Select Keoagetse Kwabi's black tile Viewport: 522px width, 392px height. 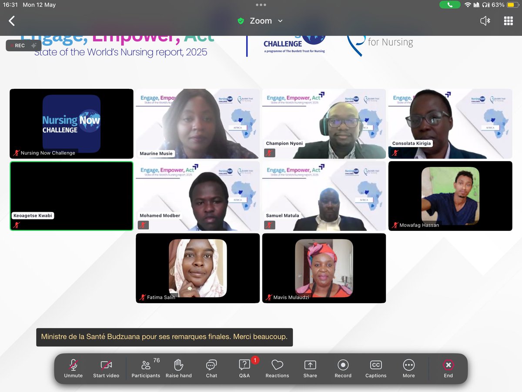(72, 196)
